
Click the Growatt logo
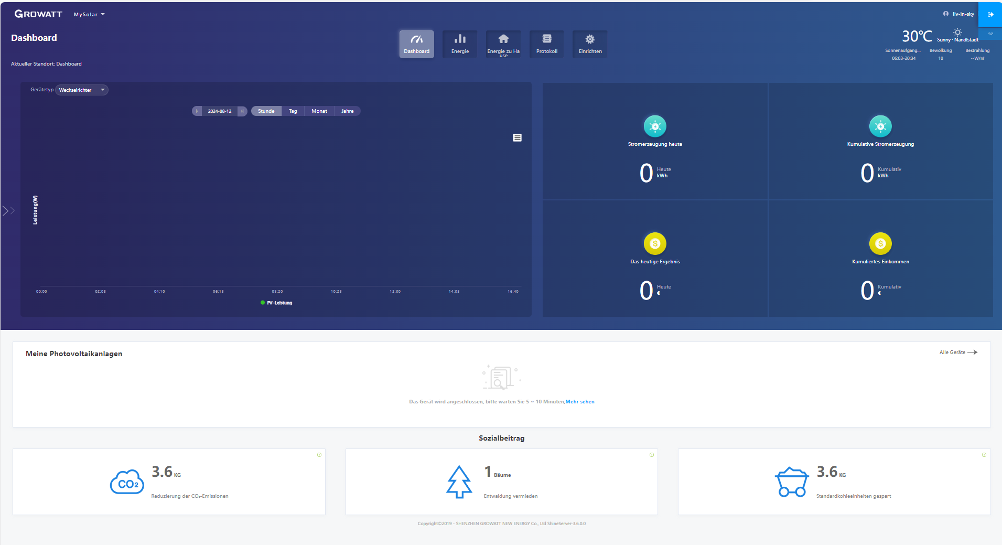click(38, 14)
